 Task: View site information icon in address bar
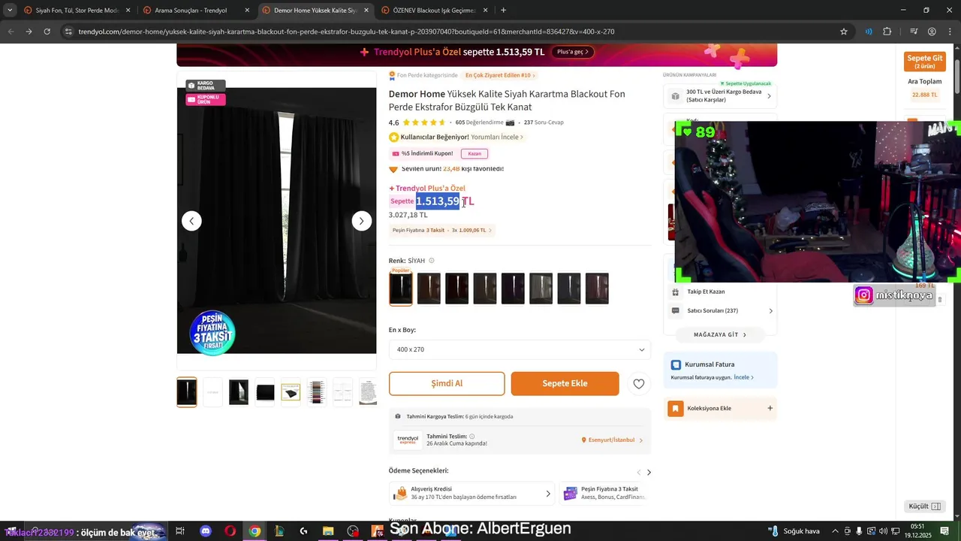click(68, 32)
